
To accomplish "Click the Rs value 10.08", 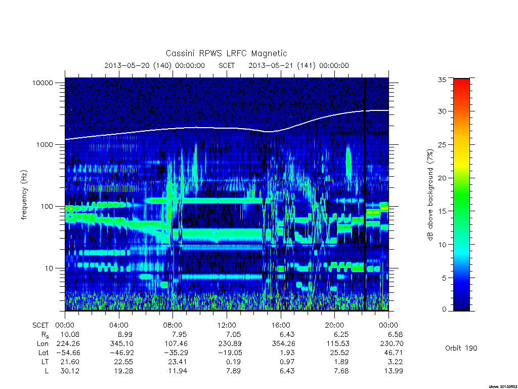I will pyautogui.click(x=70, y=334).
